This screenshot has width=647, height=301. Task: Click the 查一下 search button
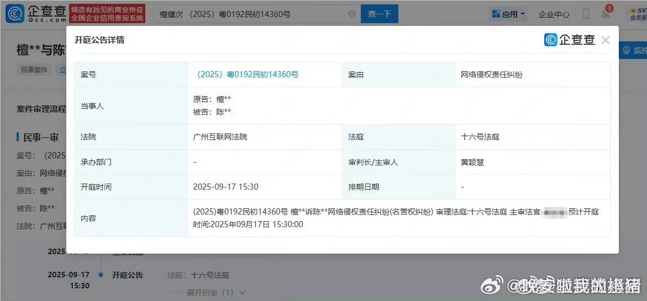click(379, 14)
